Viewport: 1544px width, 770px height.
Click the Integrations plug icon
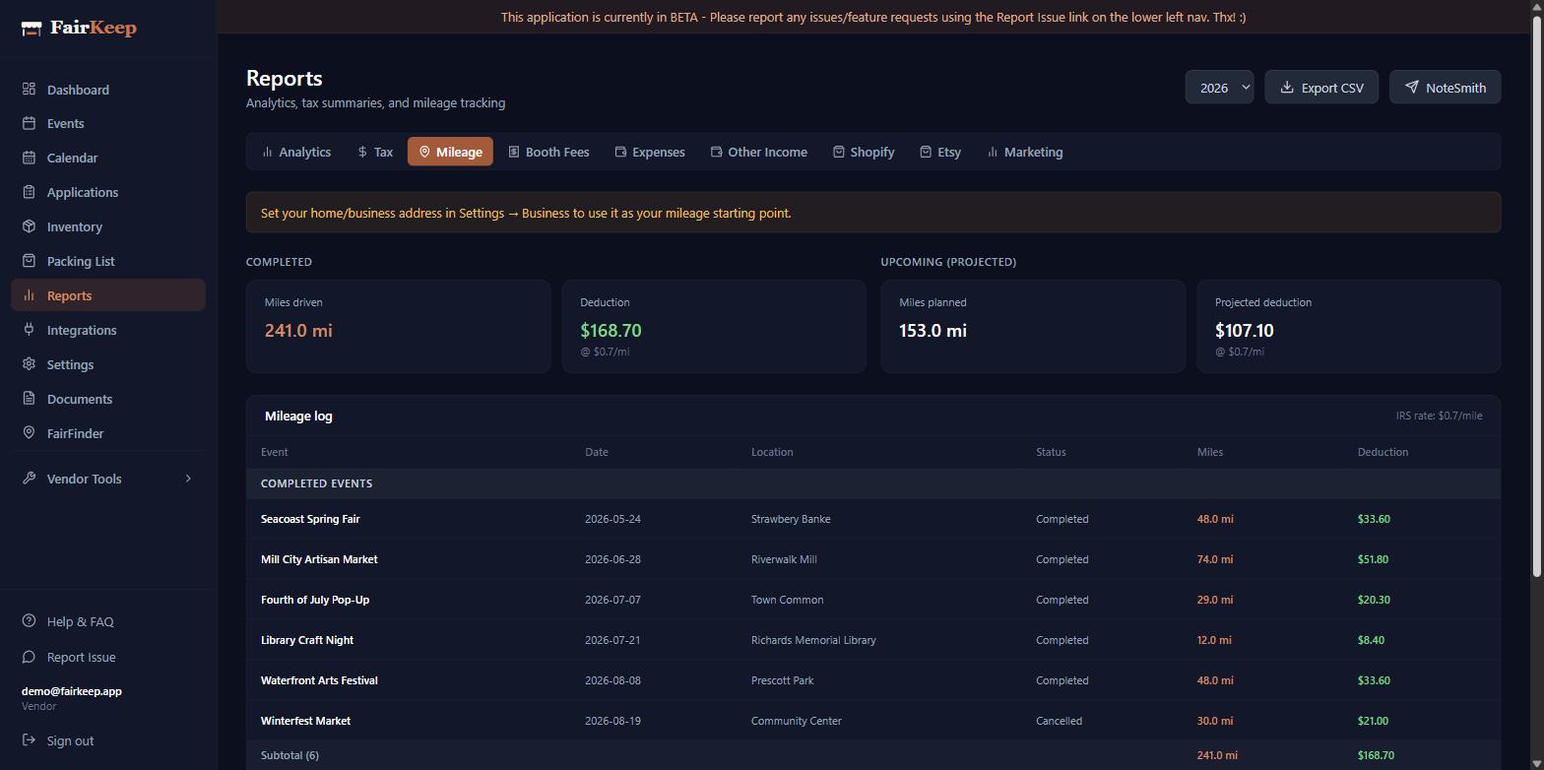pyautogui.click(x=29, y=330)
